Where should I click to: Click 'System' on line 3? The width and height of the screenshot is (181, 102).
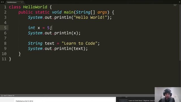click(x=35, y=18)
